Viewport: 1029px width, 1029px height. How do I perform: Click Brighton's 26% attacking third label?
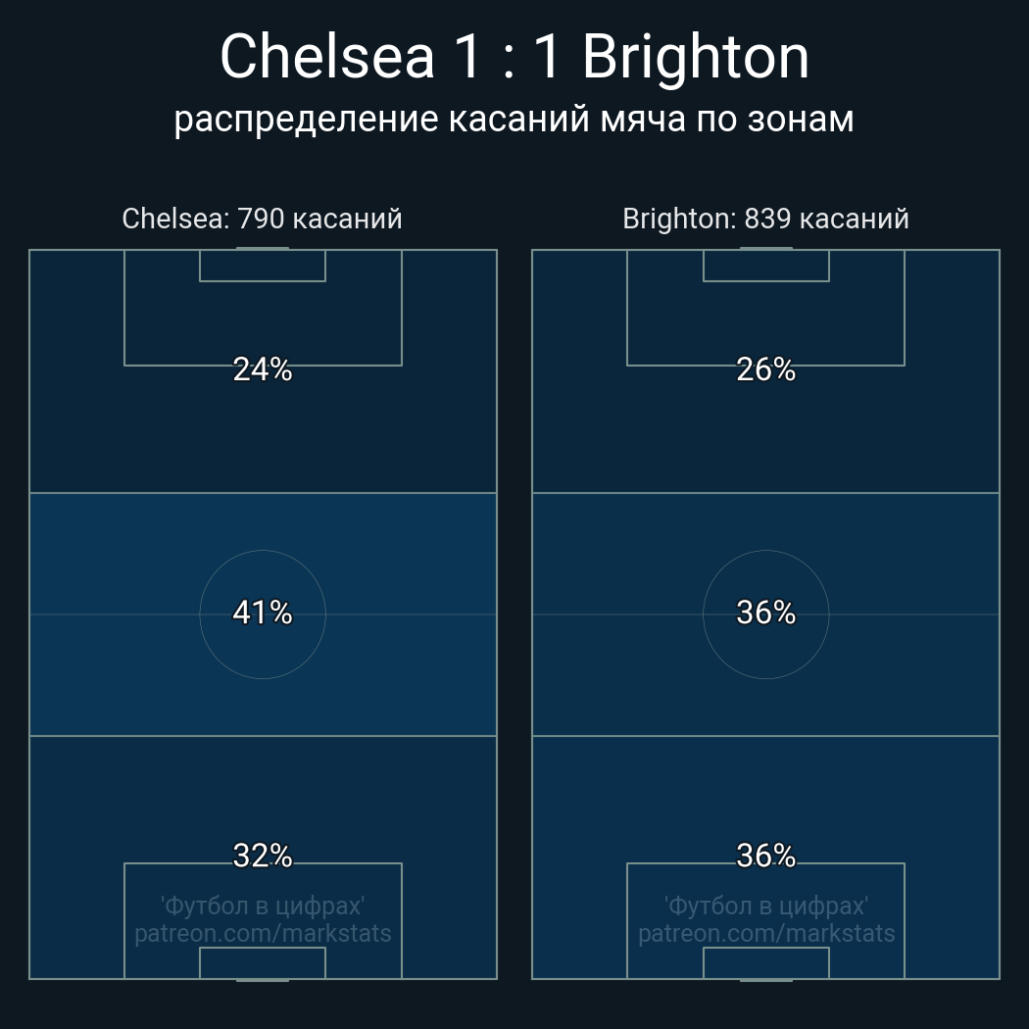tap(765, 369)
